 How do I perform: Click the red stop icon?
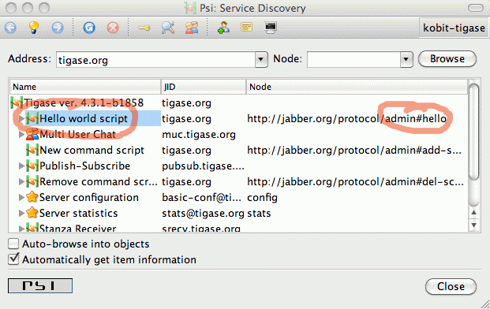click(x=113, y=28)
